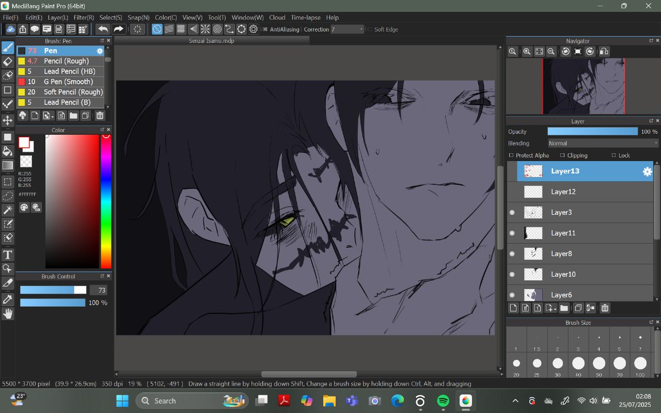Click the rainbow hue strip
The height and width of the screenshot is (413, 661).
pos(106,202)
